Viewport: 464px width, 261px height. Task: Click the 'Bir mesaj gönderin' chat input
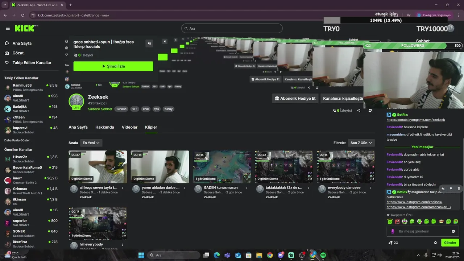coord(423,231)
